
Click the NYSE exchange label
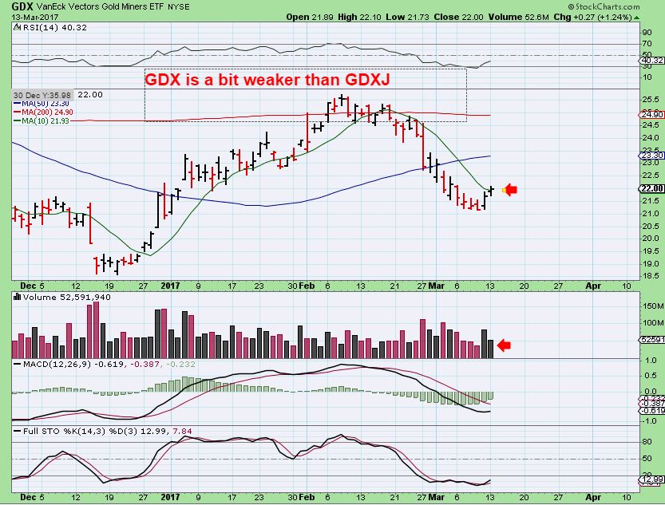pos(179,6)
